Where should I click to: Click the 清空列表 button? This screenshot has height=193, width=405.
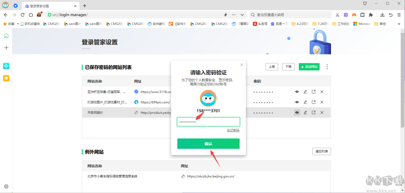(322, 151)
